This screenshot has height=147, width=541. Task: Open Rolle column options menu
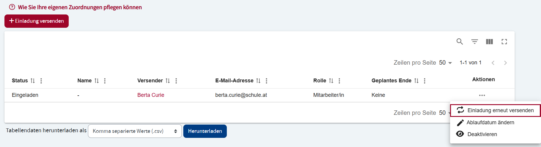(339, 81)
